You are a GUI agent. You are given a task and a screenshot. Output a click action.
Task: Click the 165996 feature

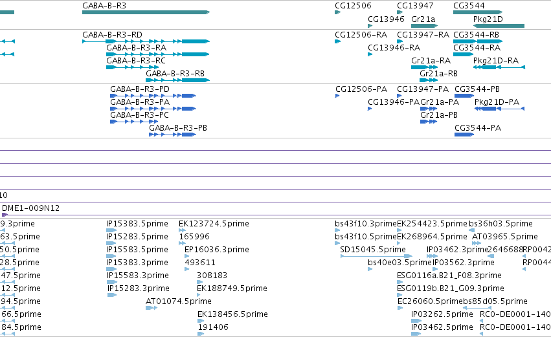tap(182, 243)
